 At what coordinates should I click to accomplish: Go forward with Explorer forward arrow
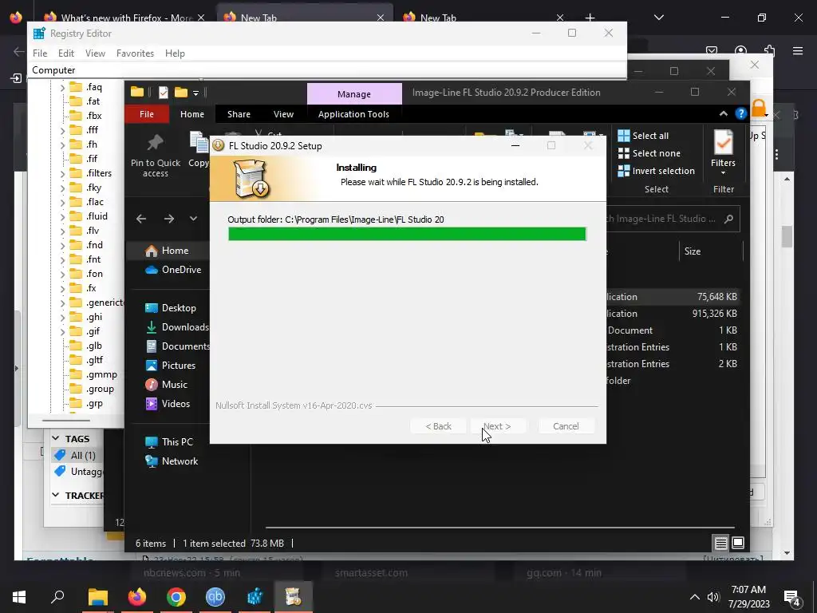pyautogui.click(x=169, y=219)
